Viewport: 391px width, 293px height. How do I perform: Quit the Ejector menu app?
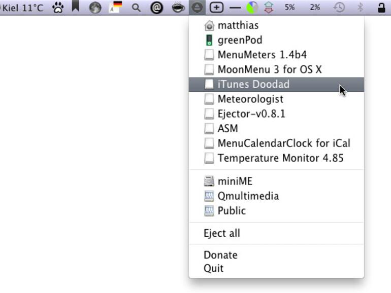214,268
